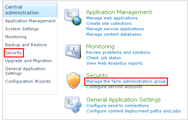The width and height of the screenshot is (188, 120).
Task: Open Create site collections link
Action: [x=109, y=23]
